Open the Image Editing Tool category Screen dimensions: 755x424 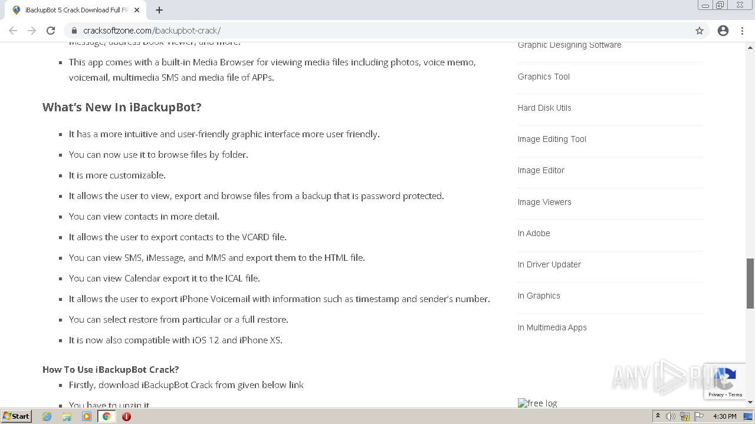click(552, 139)
